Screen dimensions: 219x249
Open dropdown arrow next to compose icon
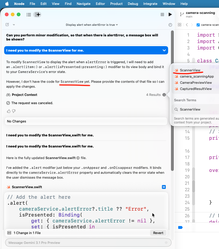(14, 25)
